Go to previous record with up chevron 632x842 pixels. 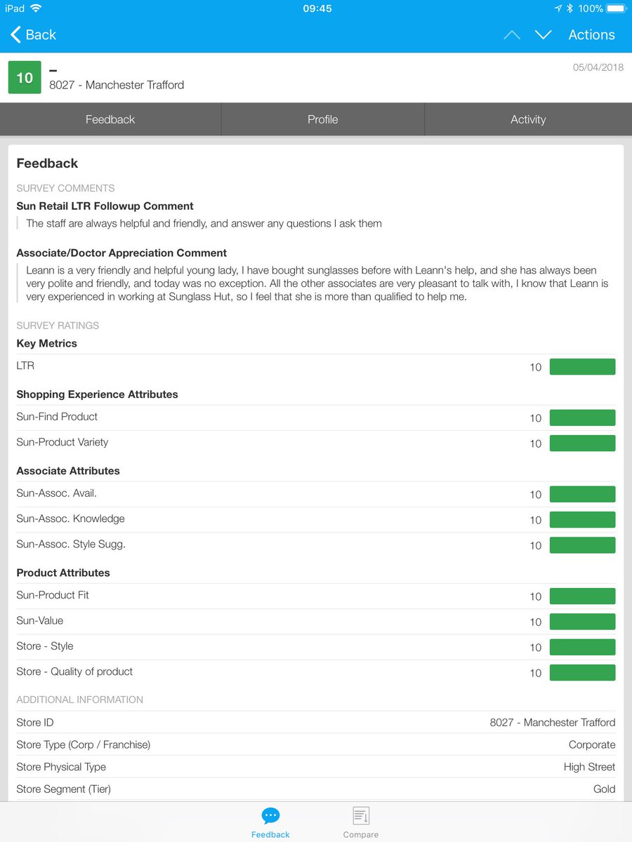pyautogui.click(x=512, y=34)
